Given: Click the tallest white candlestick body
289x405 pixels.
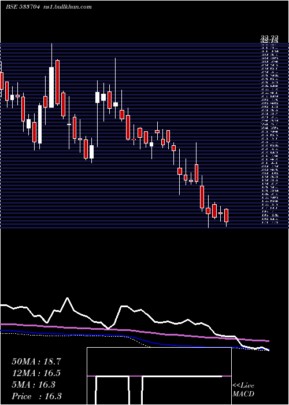Looking at the screenshot, I should coord(51,87).
